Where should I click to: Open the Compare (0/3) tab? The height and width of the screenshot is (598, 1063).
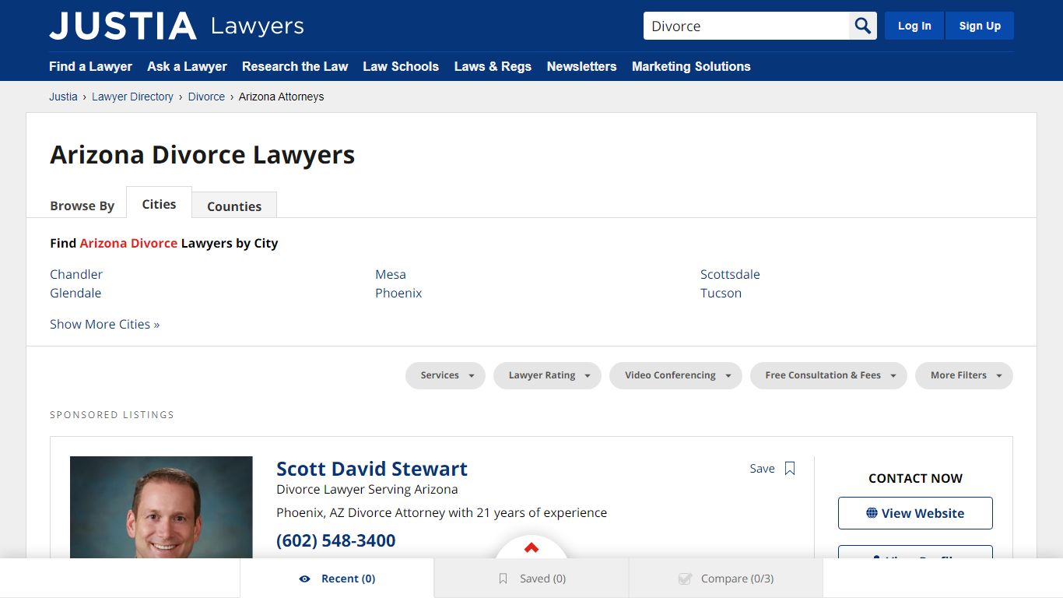(x=726, y=579)
